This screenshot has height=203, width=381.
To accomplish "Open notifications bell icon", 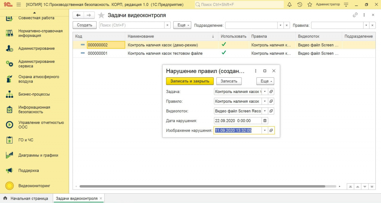I will pyautogui.click(x=289, y=4).
